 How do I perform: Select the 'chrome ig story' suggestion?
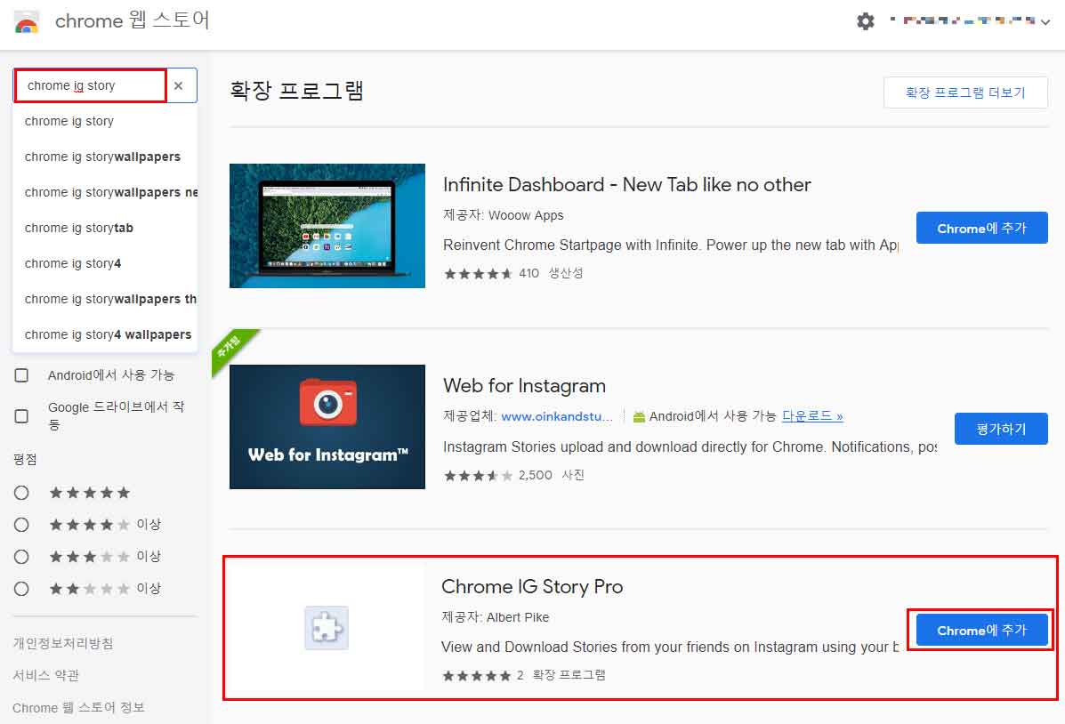[105, 122]
